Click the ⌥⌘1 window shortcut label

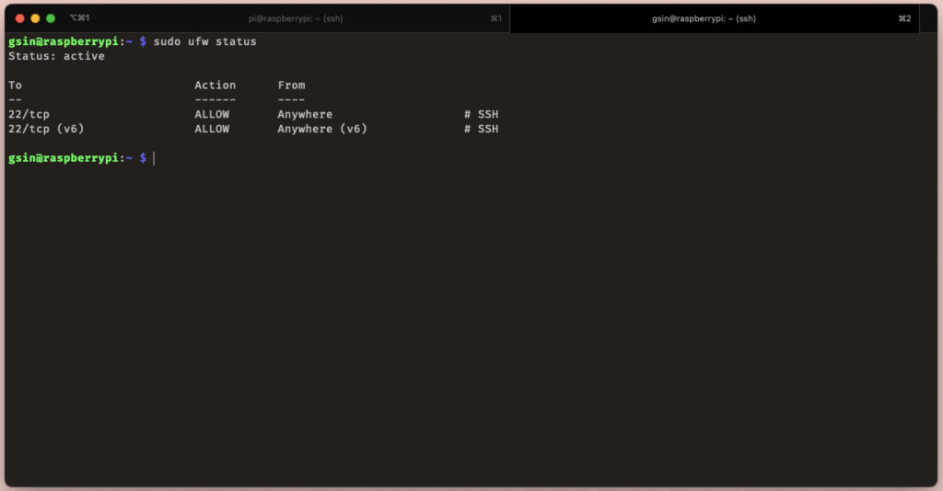pos(79,18)
